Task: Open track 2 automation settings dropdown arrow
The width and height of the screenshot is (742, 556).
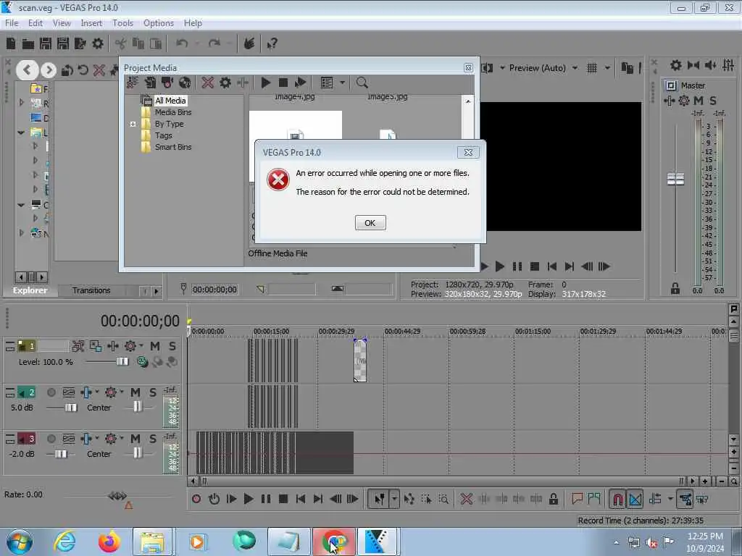Action: pyautogui.click(x=122, y=392)
